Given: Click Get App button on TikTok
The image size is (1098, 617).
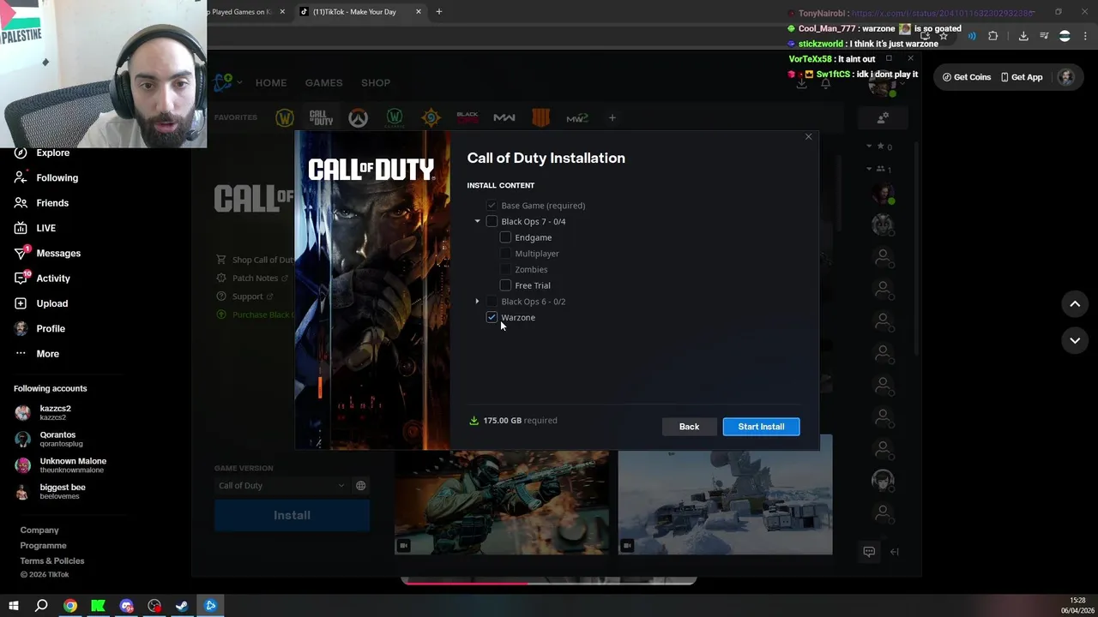Looking at the screenshot, I should 1021,77.
